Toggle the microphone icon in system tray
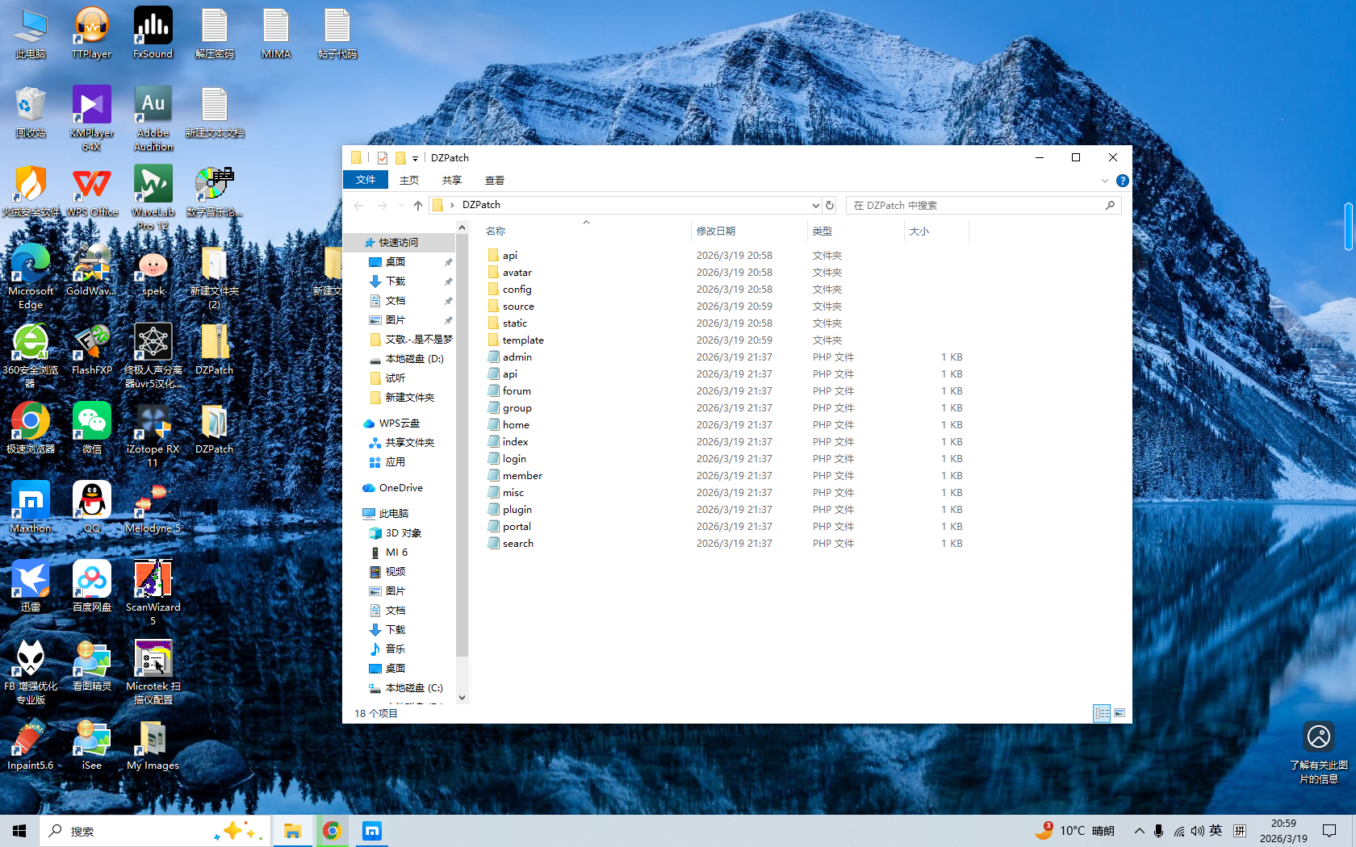The height and width of the screenshot is (847, 1356). 1158,831
